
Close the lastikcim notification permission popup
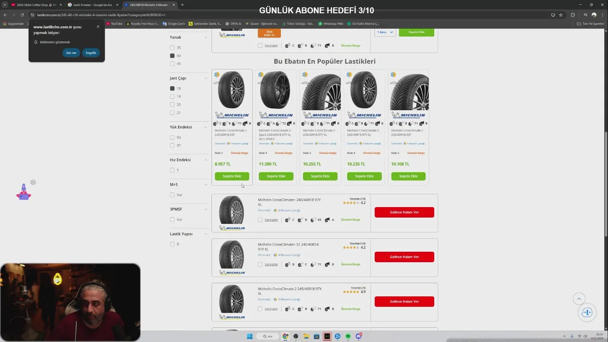click(x=98, y=27)
